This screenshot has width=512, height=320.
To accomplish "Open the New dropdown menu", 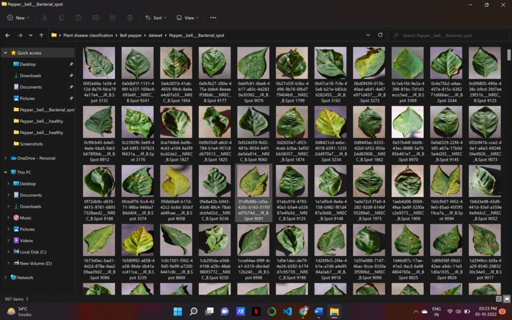I will click(x=18, y=18).
